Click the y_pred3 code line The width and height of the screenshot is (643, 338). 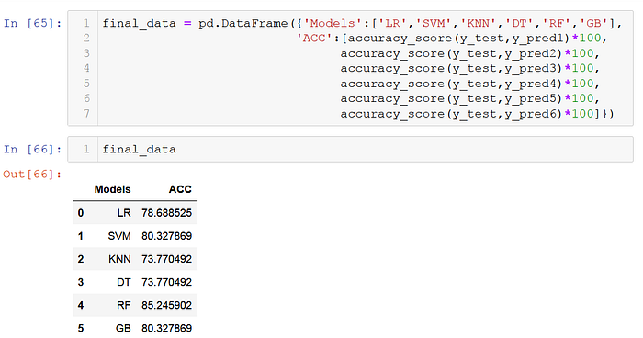pyautogui.click(x=470, y=68)
